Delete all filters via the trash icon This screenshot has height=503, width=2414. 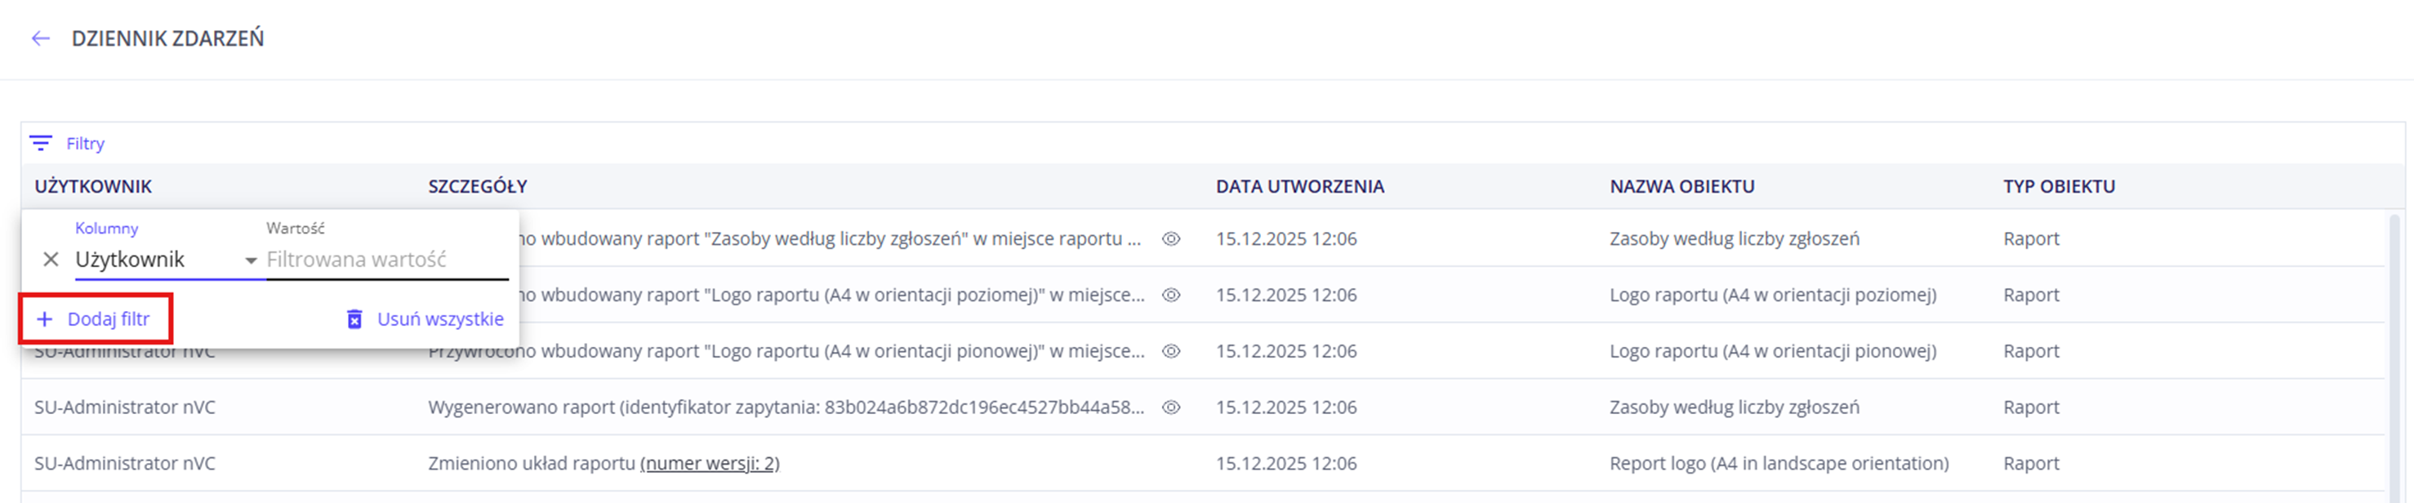coord(354,319)
